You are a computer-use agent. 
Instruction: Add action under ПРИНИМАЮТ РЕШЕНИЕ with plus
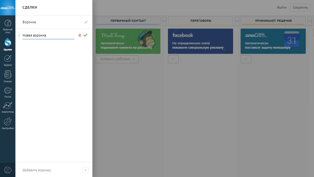click(246, 59)
